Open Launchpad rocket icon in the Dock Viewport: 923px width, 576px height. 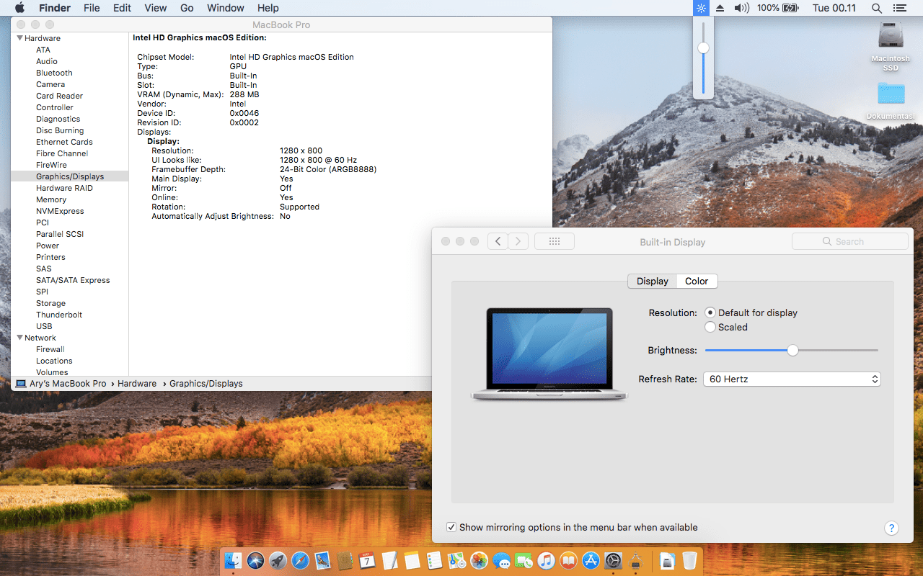point(278,560)
